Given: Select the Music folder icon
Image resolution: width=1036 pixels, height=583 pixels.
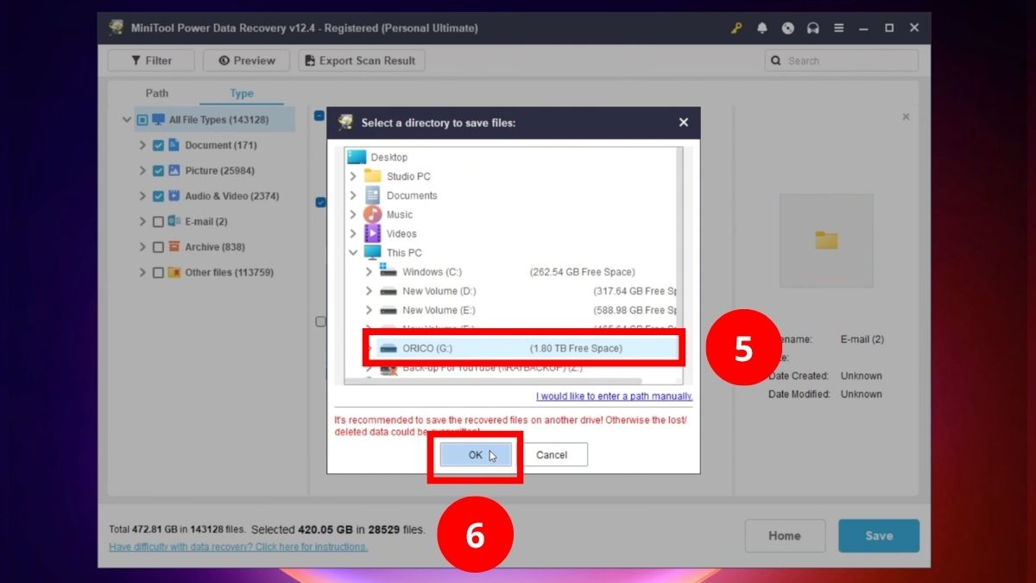Looking at the screenshot, I should (x=372, y=214).
